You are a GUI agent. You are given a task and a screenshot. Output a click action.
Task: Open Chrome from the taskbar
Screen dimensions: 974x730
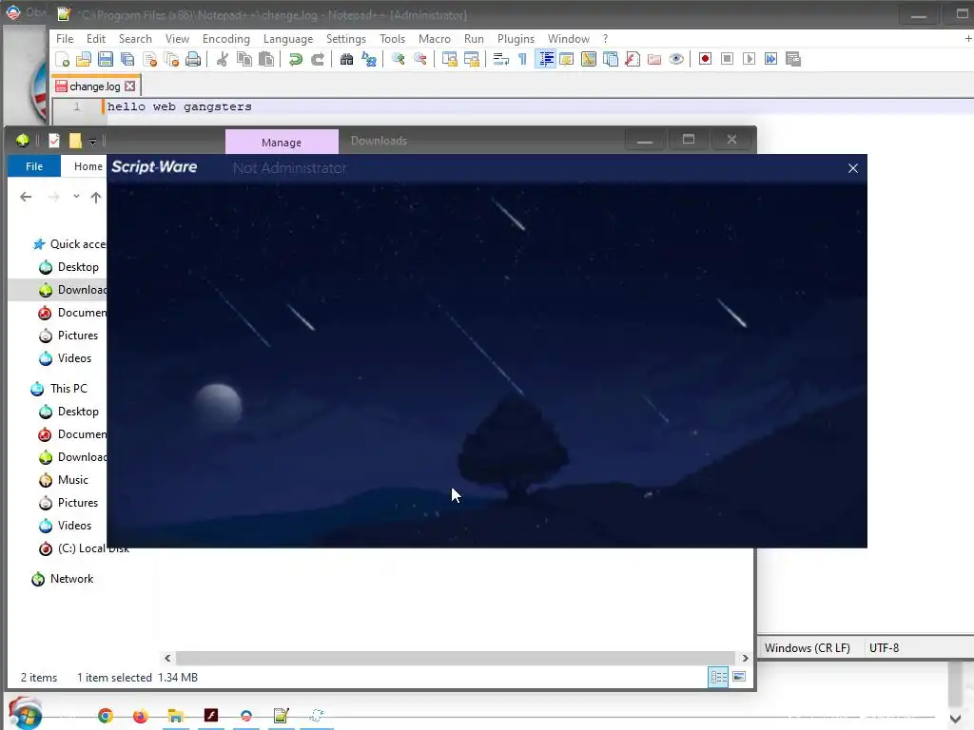(x=106, y=716)
